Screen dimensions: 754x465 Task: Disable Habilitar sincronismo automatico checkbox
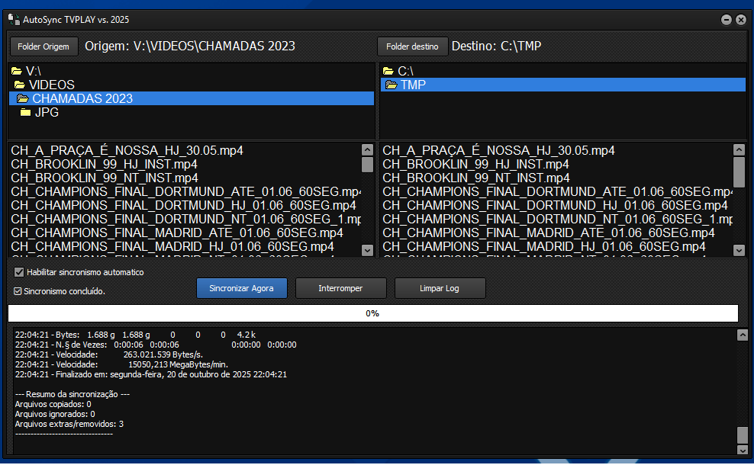point(19,272)
